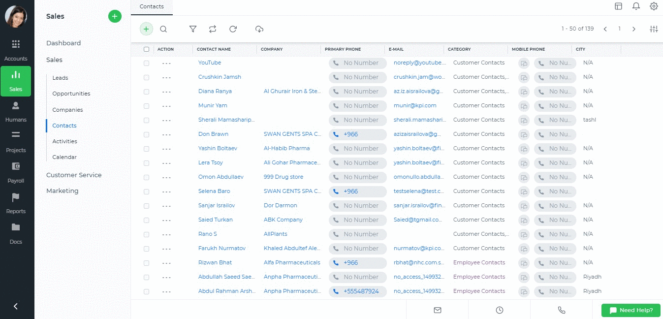
Task: Click the envelope mail icon at bottom
Action: click(x=437, y=310)
